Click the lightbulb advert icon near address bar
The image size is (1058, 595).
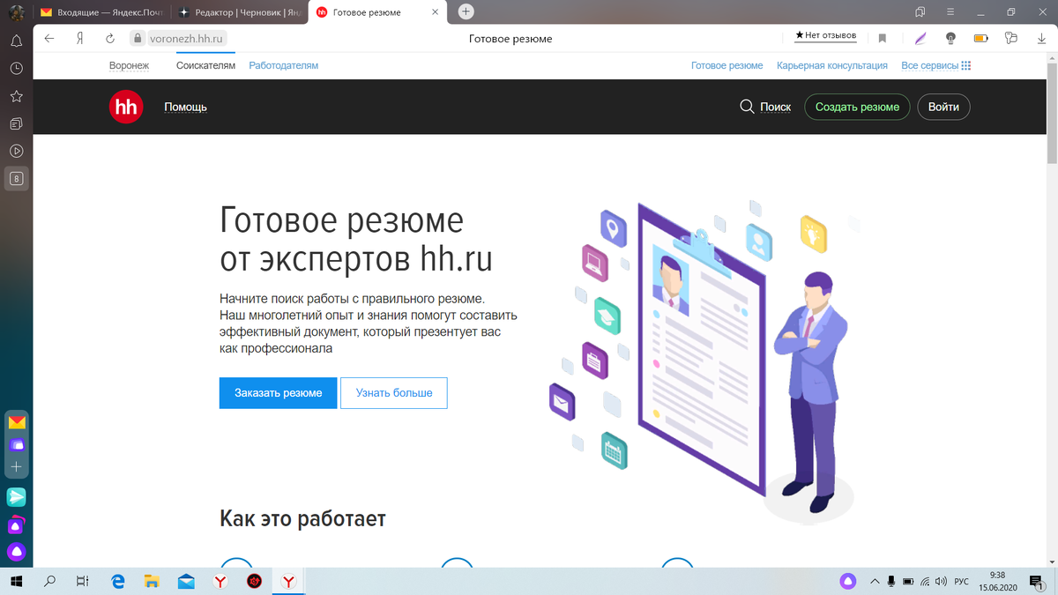tap(950, 39)
